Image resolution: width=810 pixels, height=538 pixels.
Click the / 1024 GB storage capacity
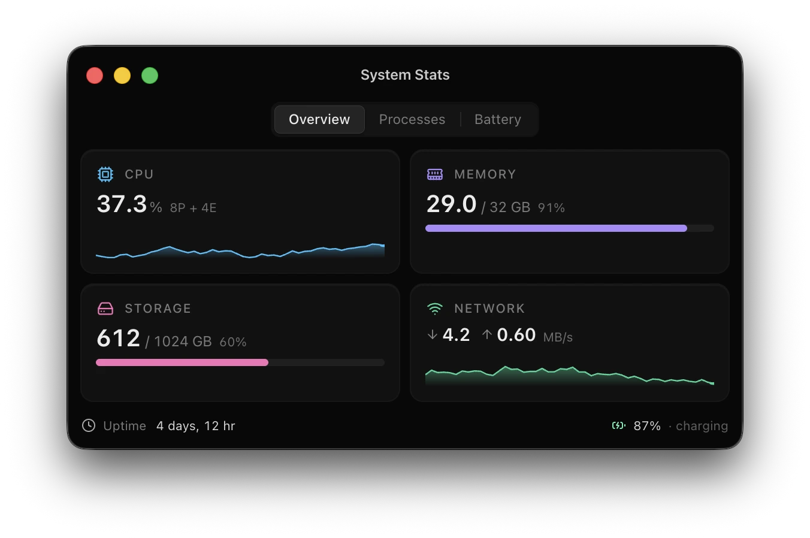179,341
